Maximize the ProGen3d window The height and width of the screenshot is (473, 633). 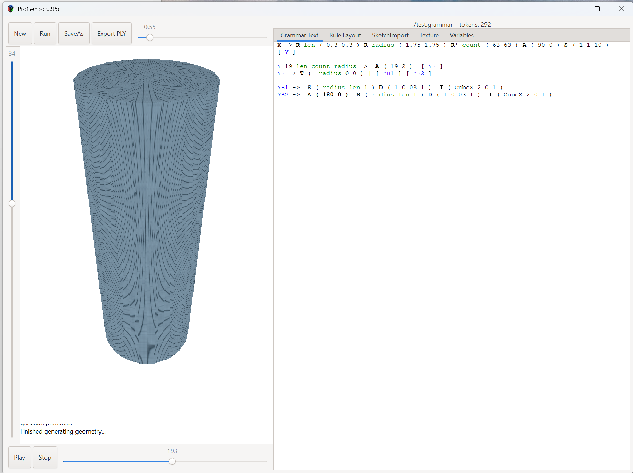[x=597, y=9]
